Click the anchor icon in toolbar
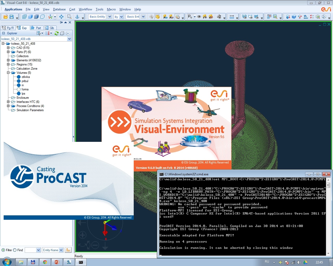333x266 pixels. [x=77, y=17]
